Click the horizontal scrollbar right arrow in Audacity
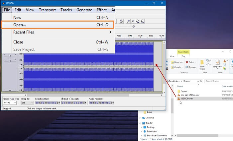 coord(162,95)
